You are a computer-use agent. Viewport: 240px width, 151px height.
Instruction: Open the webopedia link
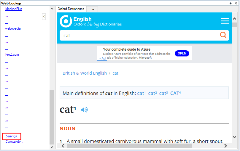(13, 29)
